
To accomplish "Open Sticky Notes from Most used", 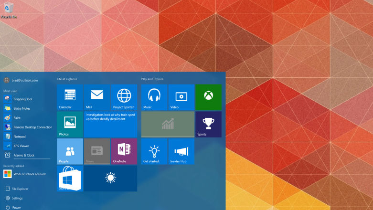I will (27, 108).
